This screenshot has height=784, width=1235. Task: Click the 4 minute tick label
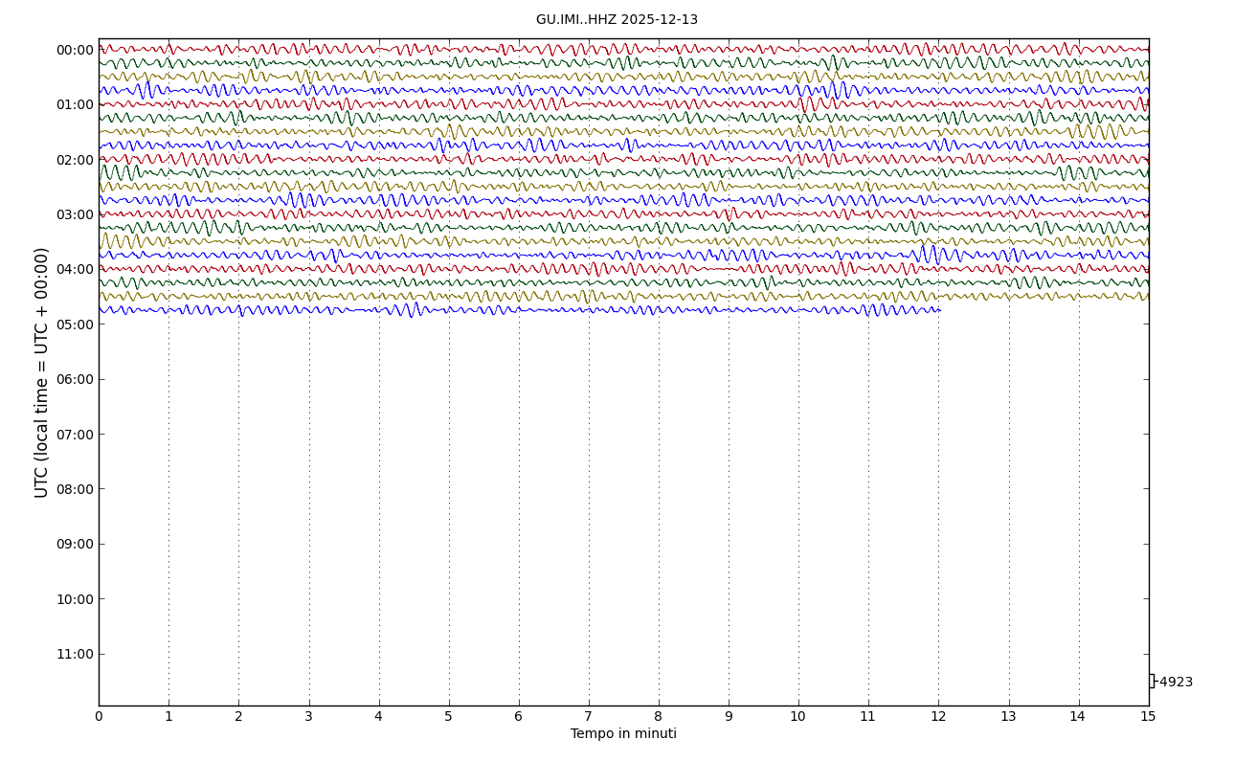[378, 717]
